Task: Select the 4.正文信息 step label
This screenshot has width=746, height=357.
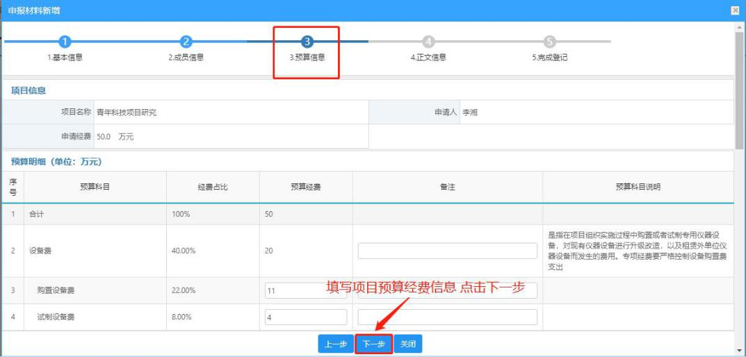Action: [428, 58]
